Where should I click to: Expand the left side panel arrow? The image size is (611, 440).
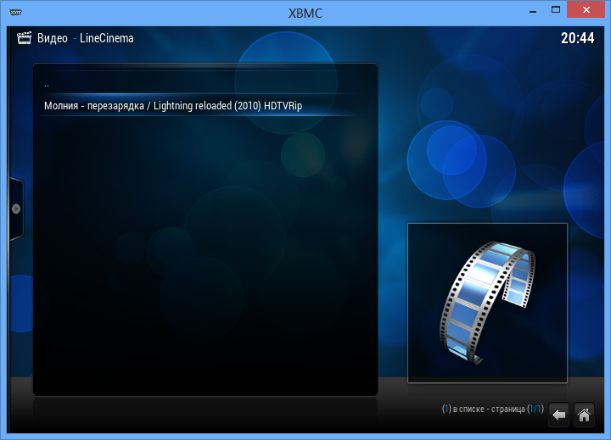pos(16,209)
